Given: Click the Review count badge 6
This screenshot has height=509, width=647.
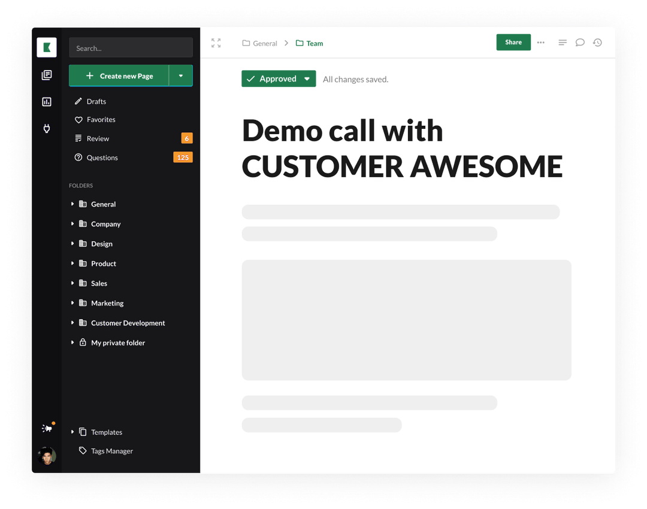Looking at the screenshot, I should [x=187, y=138].
